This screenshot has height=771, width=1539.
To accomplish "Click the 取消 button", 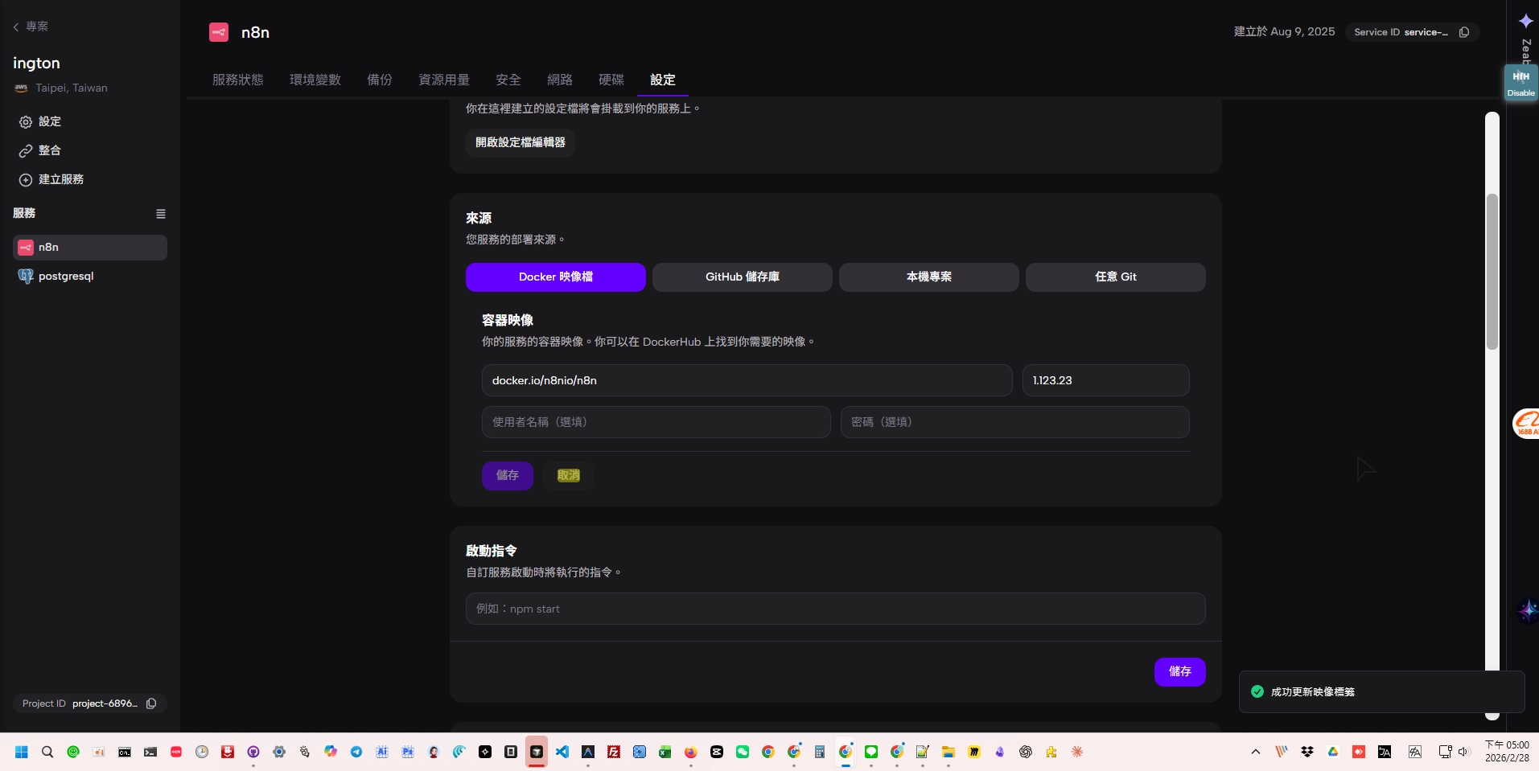I will point(569,476).
